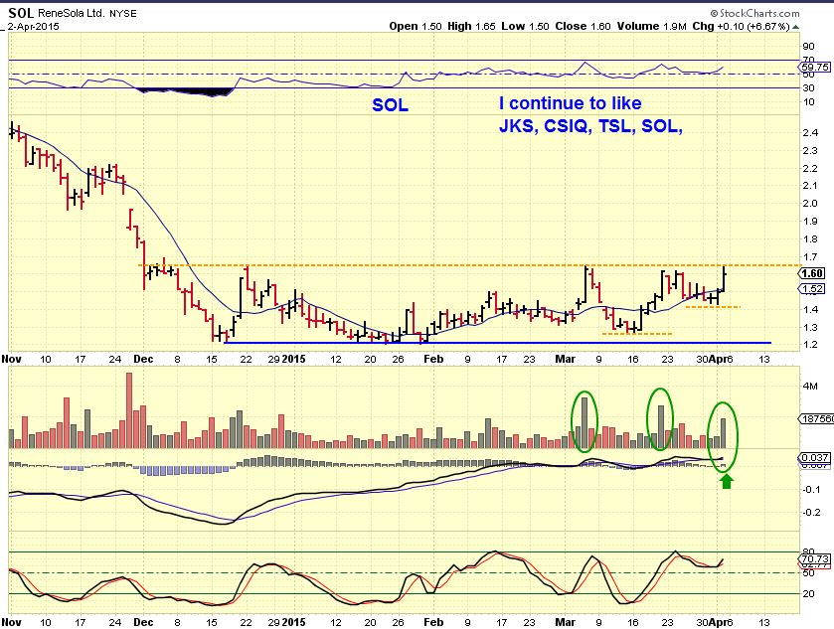
Task: Click the Mar label under the price panel
Action: click(565, 359)
